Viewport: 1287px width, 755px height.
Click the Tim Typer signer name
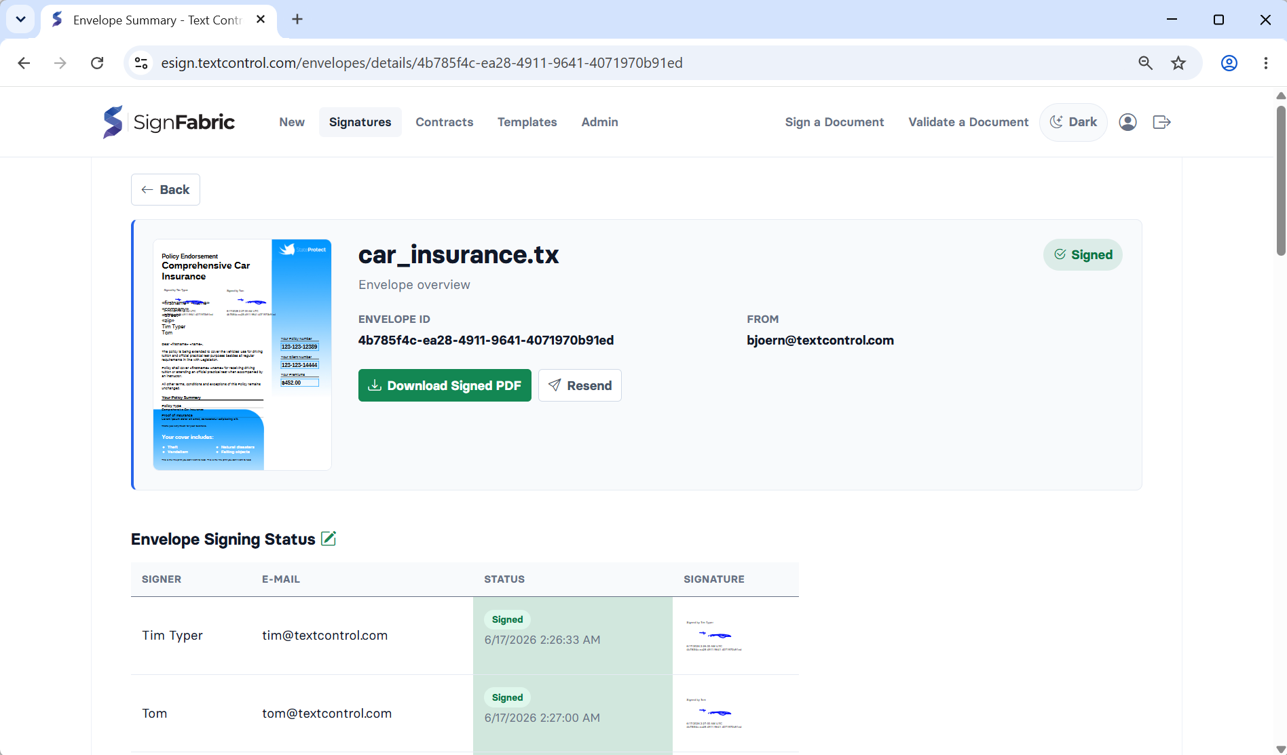172,636
